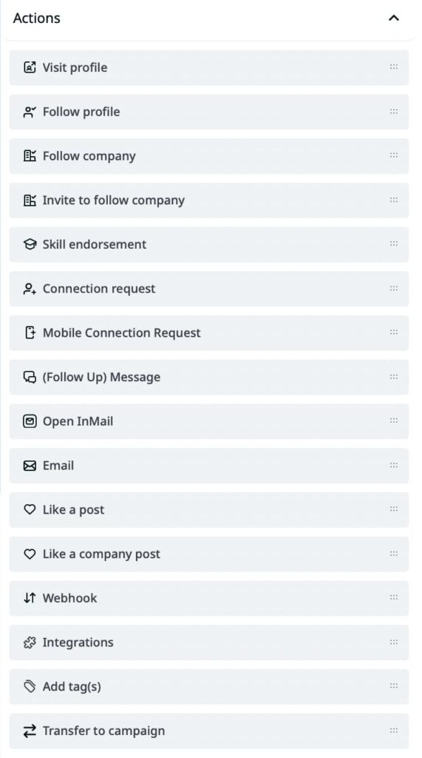The image size is (422, 758).
Task: Click the Mobile Connection Request phone icon
Action: [30, 332]
